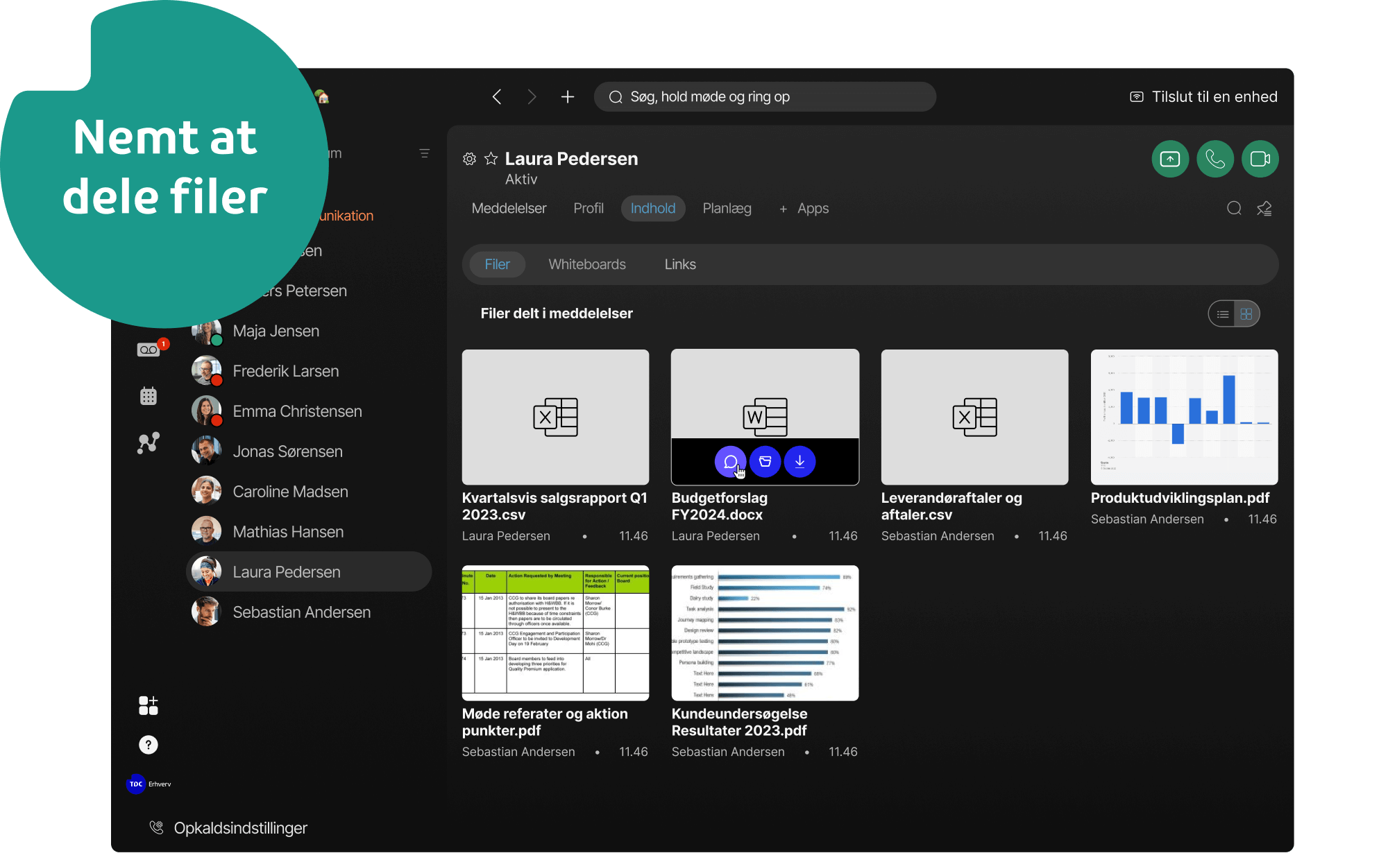Viewport: 1388px width, 853px height.
Task: Click the TDC Erhverv logo
Action: click(149, 784)
